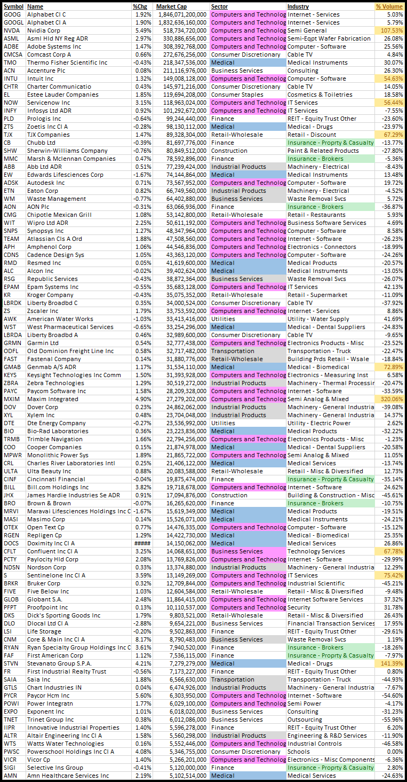Select the Old Dominion Freight Line cell

[78, 351]
